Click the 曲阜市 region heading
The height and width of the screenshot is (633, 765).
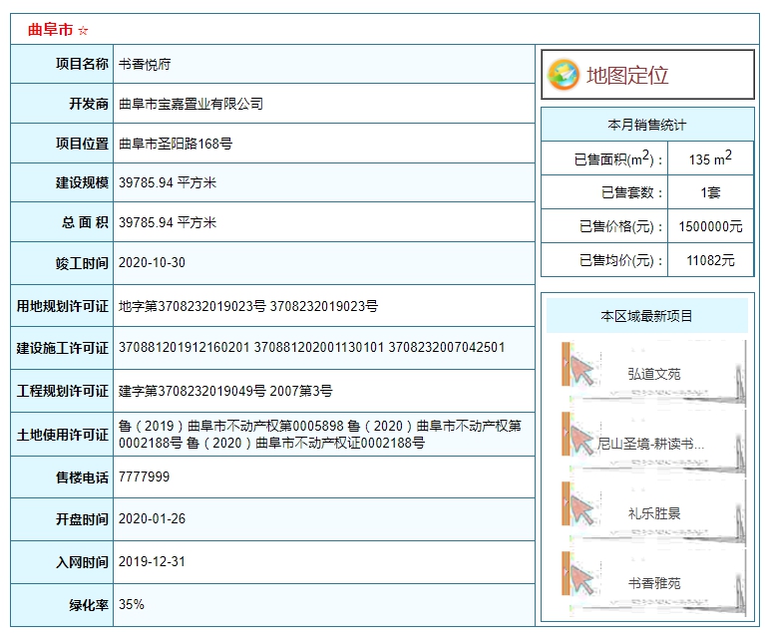click(x=50, y=30)
